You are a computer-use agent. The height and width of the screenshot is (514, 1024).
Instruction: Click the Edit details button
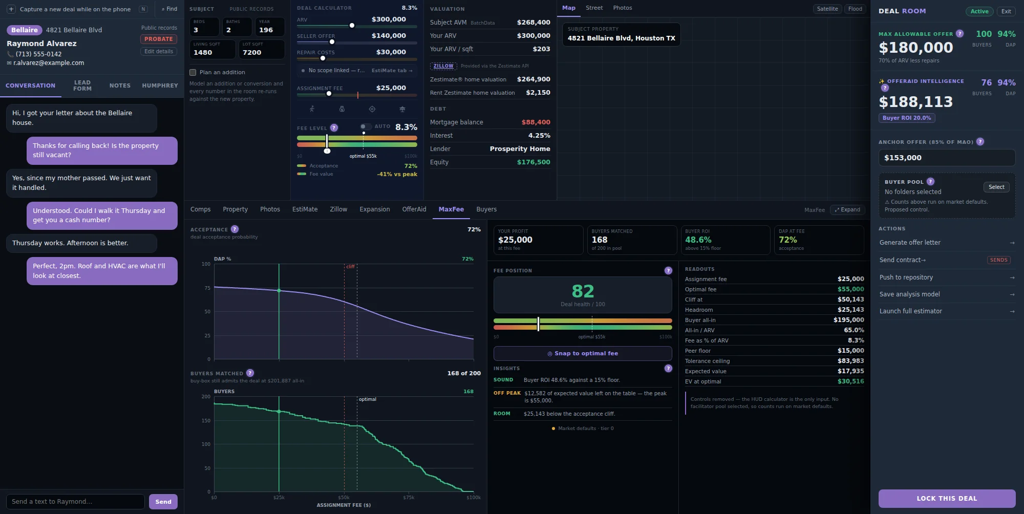click(x=159, y=52)
